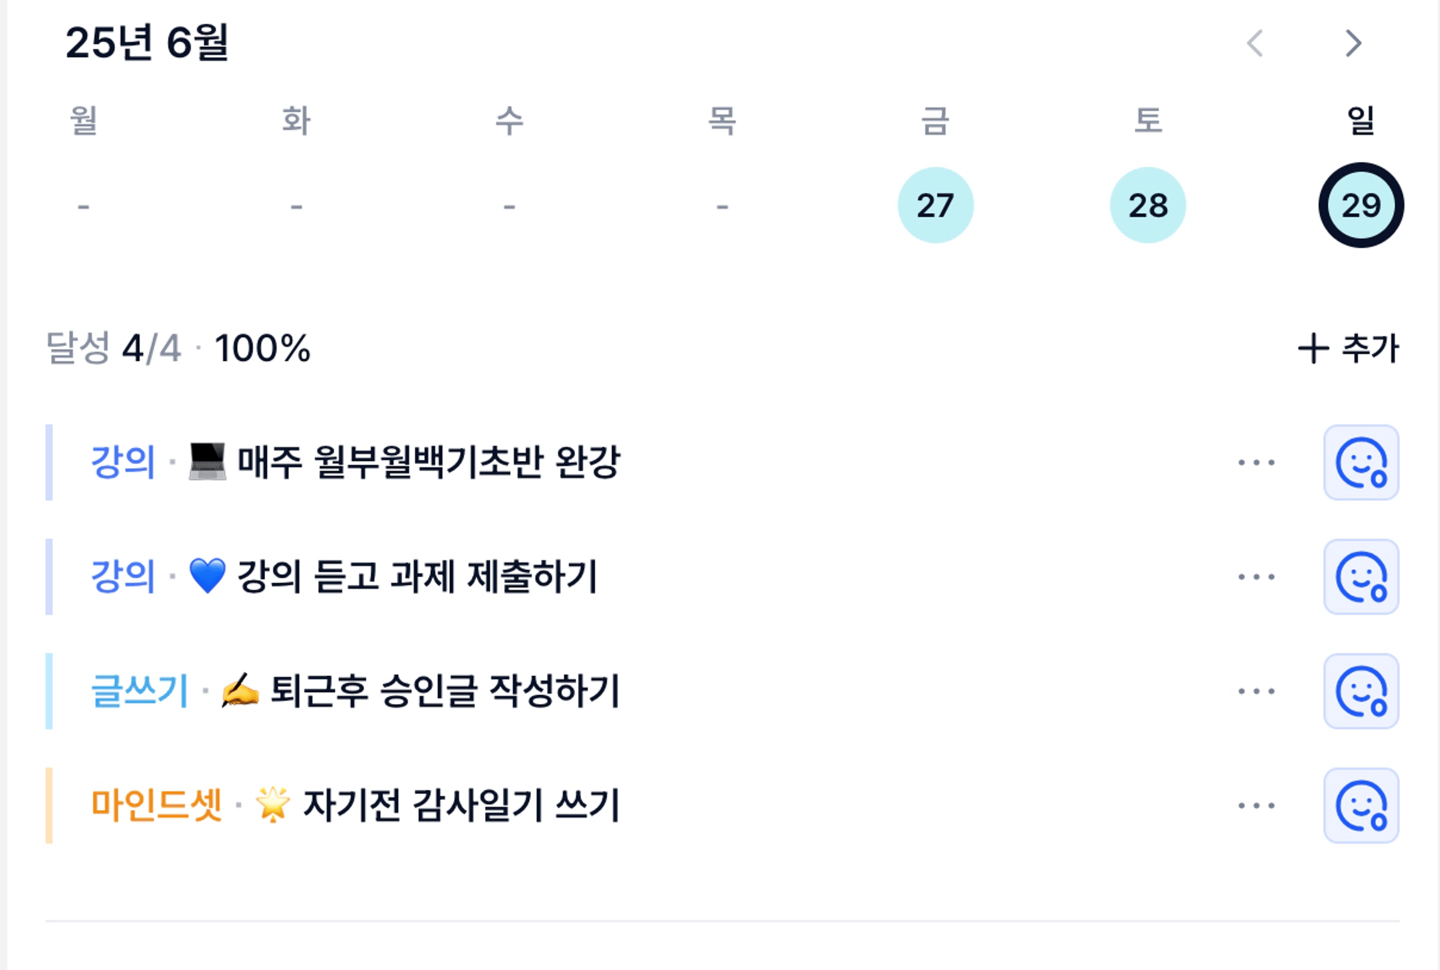
Task: Click the + 추가 button
Action: click(x=1348, y=348)
